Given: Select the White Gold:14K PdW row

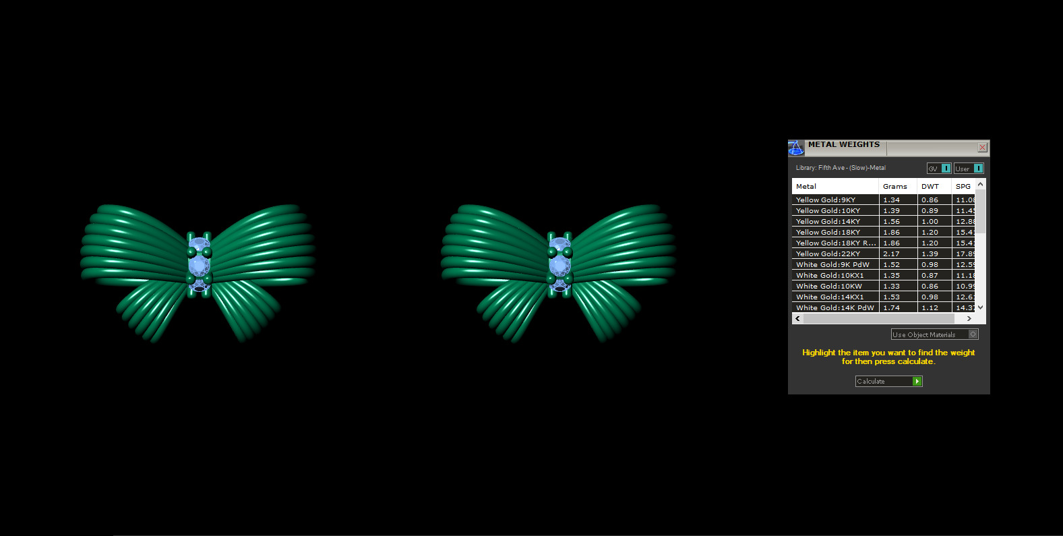Looking at the screenshot, I should (884, 307).
